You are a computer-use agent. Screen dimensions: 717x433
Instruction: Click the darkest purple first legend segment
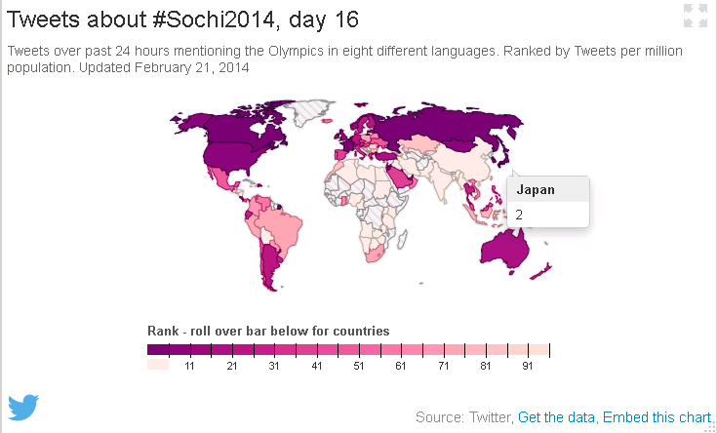(x=158, y=349)
